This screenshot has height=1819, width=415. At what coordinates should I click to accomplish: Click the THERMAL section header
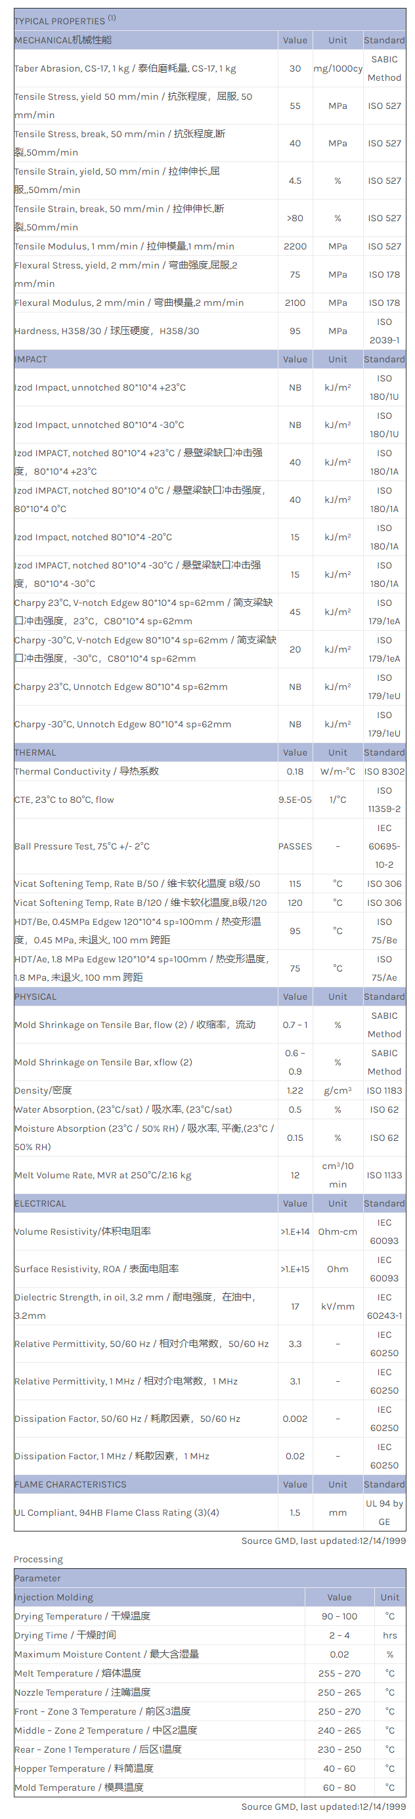(x=35, y=753)
